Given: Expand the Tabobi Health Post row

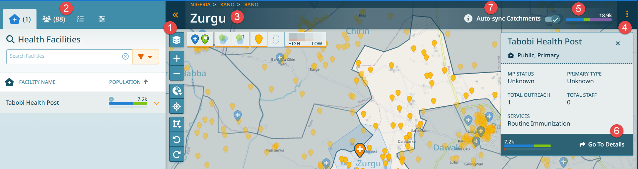Looking at the screenshot, I should [x=157, y=103].
